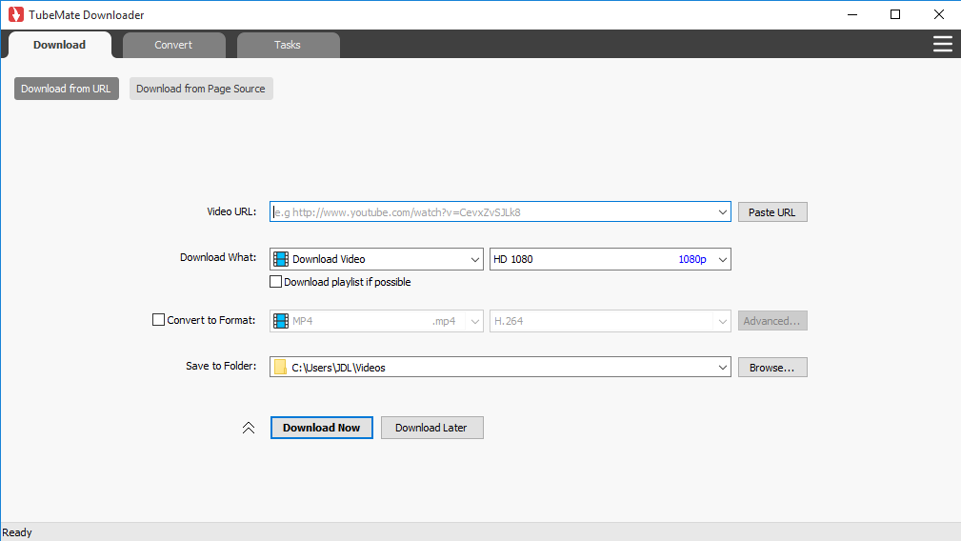
Task: Start with the Download Now button
Action: (x=322, y=428)
